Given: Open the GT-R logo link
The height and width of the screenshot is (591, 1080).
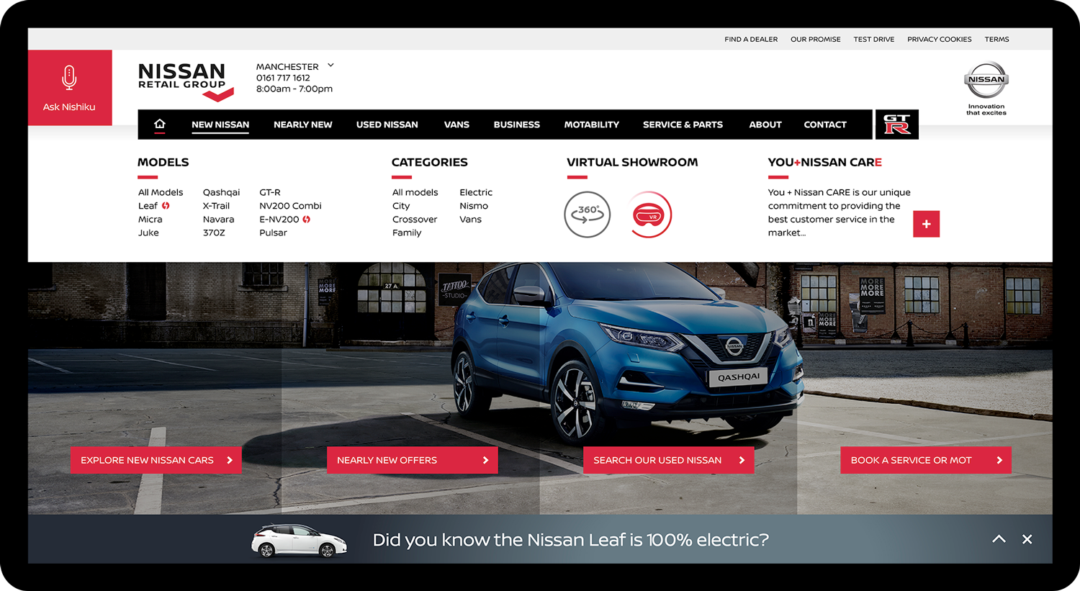Looking at the screenshot, I should [x=896, y=125].
